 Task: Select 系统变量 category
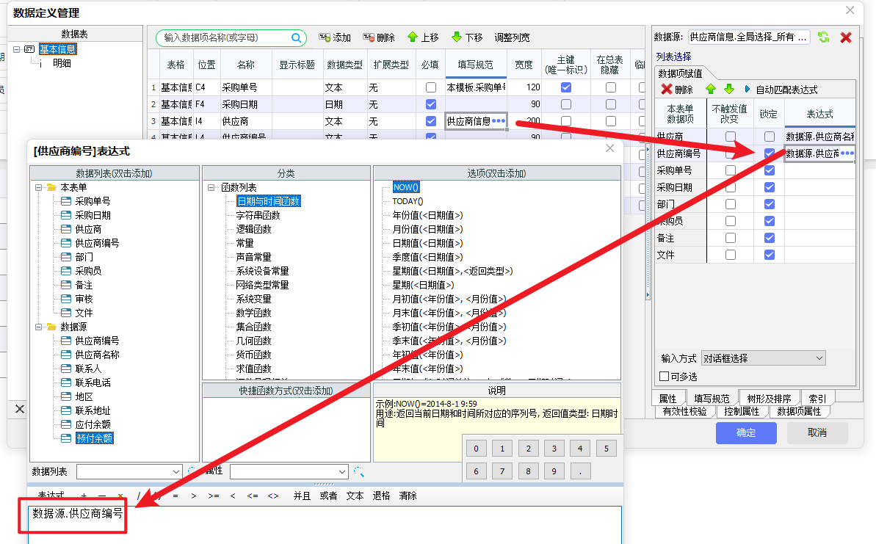tap(253, 299)
